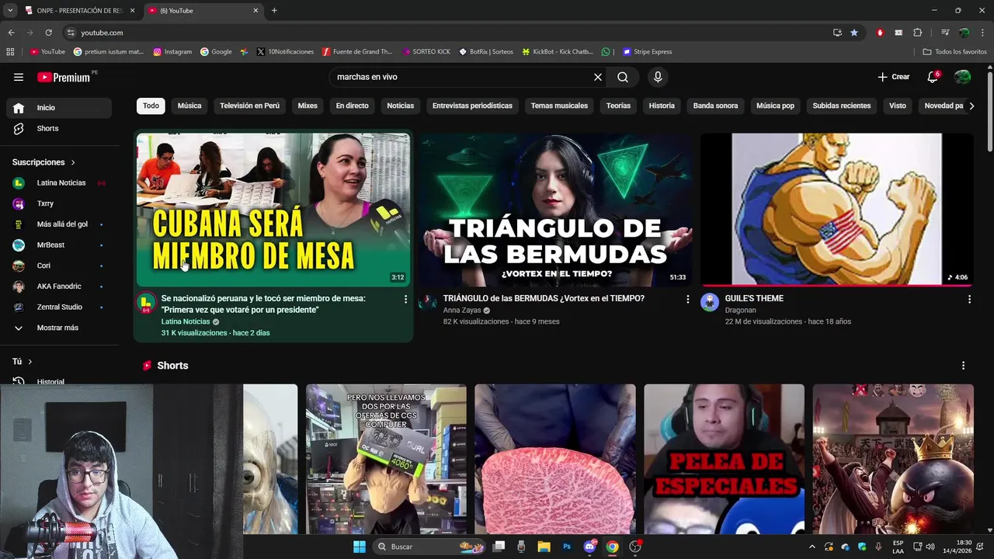Open Discord from the taskbar
This screenshot has width=994, height=559.
[x=589, y=547]
